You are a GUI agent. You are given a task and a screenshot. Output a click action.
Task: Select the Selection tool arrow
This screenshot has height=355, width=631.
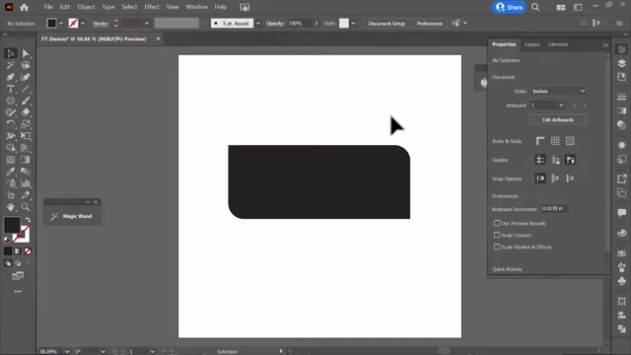[11, 53]
